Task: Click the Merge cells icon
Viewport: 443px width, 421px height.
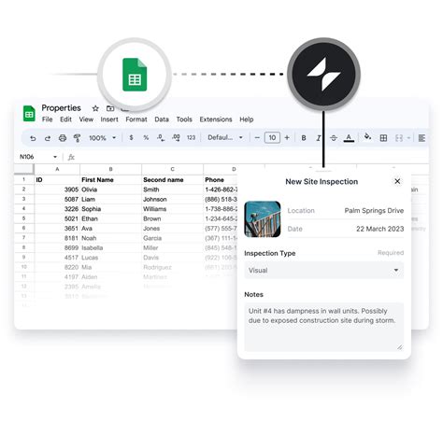Action: 399,138
